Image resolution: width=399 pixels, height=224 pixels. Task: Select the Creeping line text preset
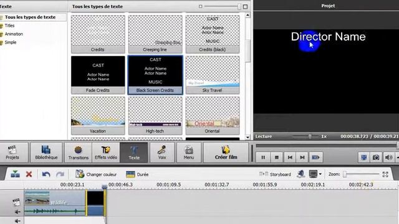[x=155, y=34]
